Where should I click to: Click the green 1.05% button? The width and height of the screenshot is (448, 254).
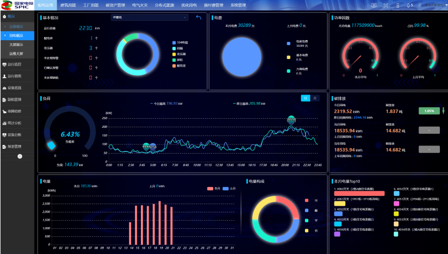tap(429, 111)
